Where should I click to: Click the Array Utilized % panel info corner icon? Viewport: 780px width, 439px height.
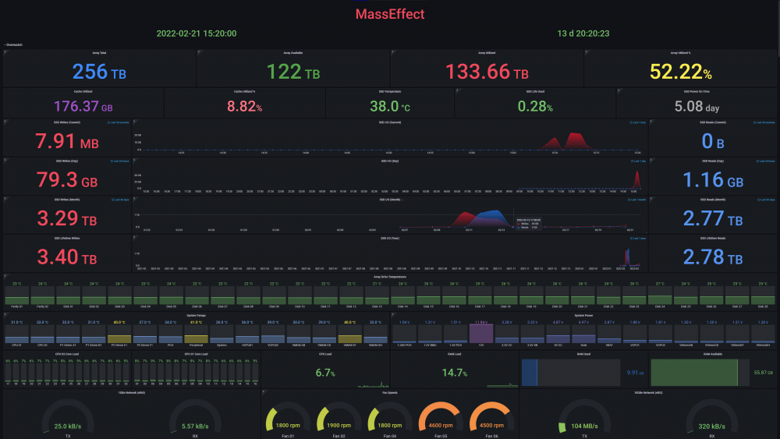coord(587,51)
